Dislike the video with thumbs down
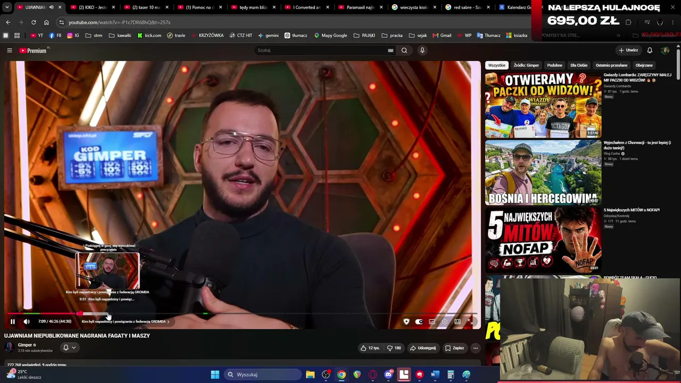 point(394,348)
